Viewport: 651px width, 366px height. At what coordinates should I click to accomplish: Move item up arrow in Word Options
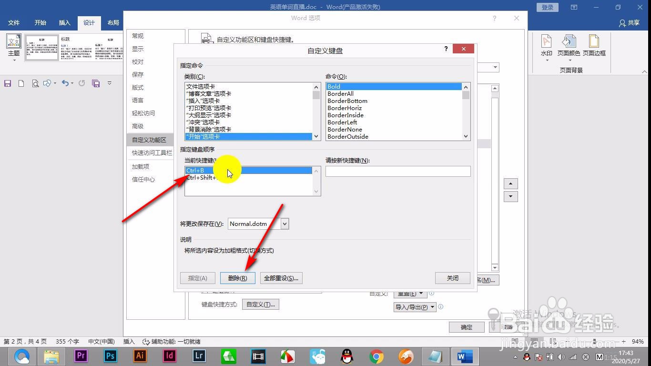coord(510,184)
